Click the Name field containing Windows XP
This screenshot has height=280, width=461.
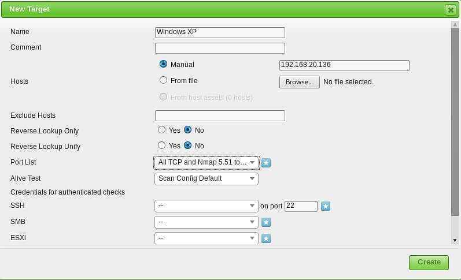click(x=220, y=32)
